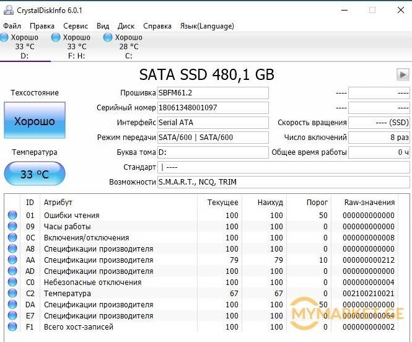Open the Язык(Language) menu

[x=207, y=26]
